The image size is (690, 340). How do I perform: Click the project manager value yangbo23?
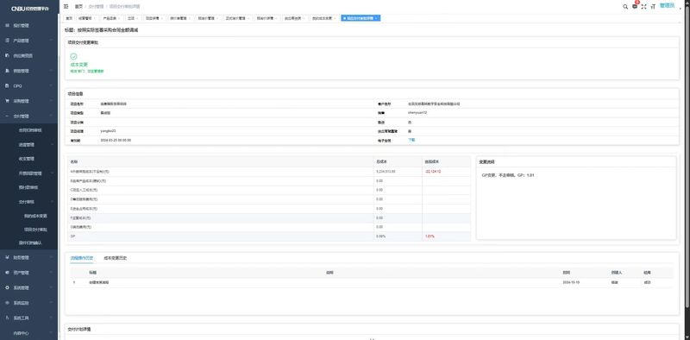pos(108,131)
